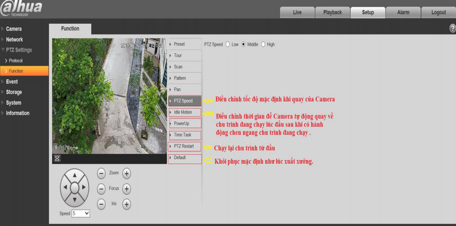Switch to the Playback tab
The height and width of the screenshot is (226, 456).
pyautogui.click(x=332, y=13)
